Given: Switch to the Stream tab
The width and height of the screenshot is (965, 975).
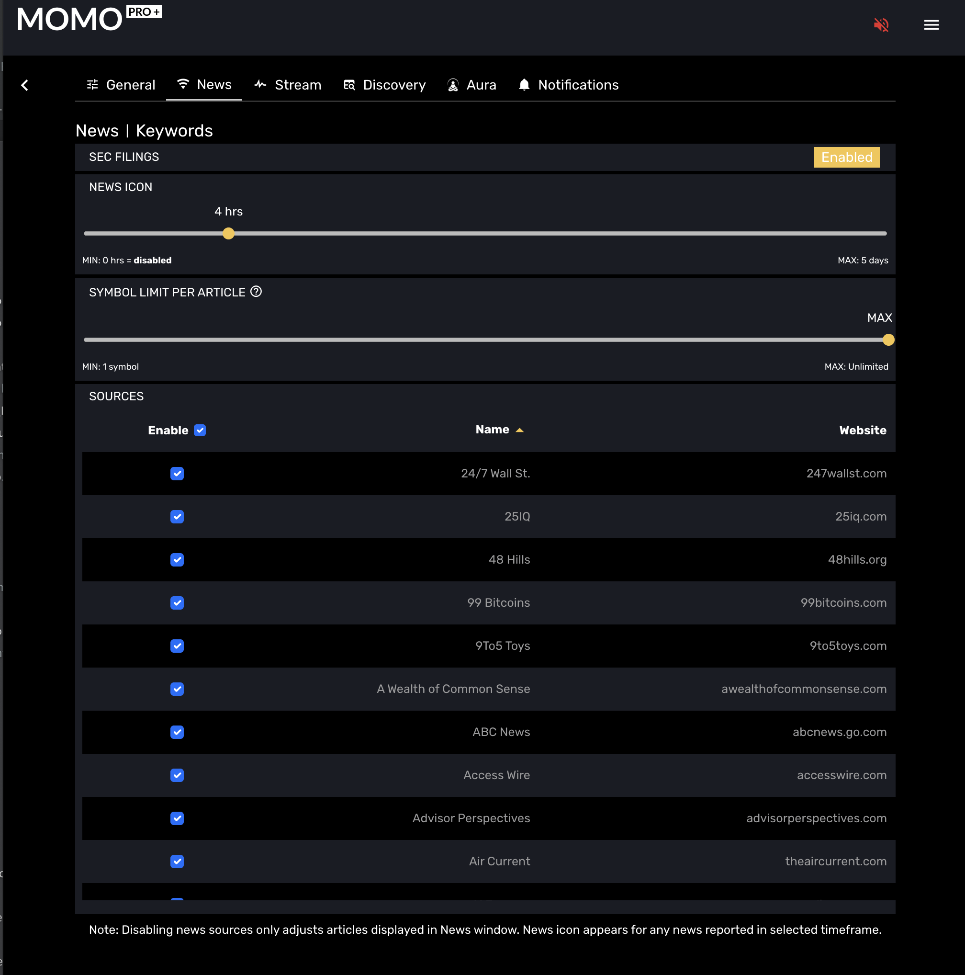Looking at the screenshot, I should coord(288,85).
